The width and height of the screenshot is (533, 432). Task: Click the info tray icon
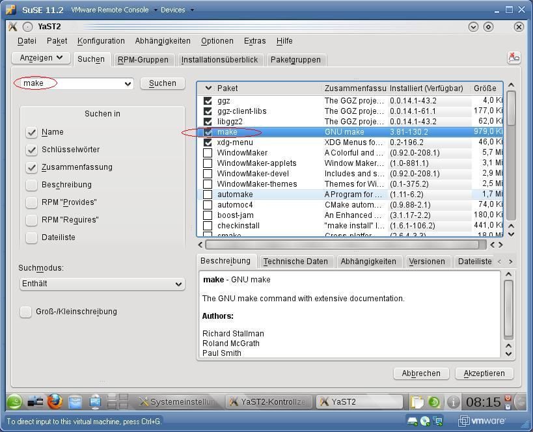(x=453, y=402)
